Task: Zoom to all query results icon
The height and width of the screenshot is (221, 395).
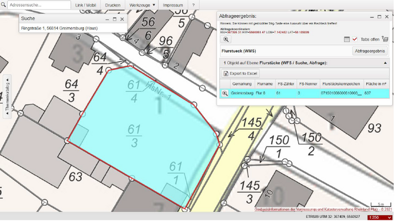Action: [x=227, y=39]
